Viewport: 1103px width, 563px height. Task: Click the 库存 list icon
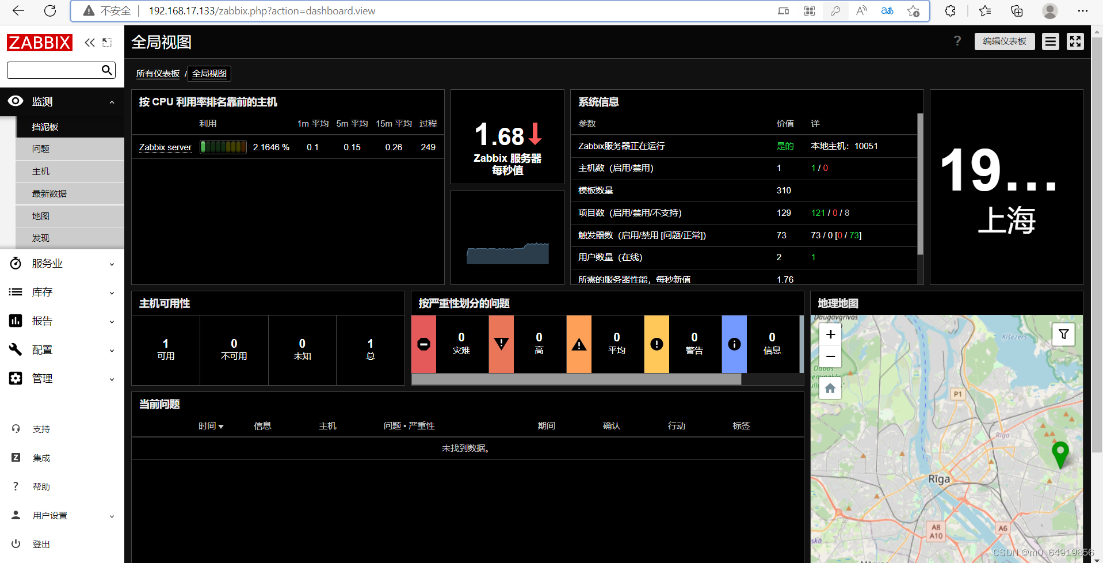point(16,292)
